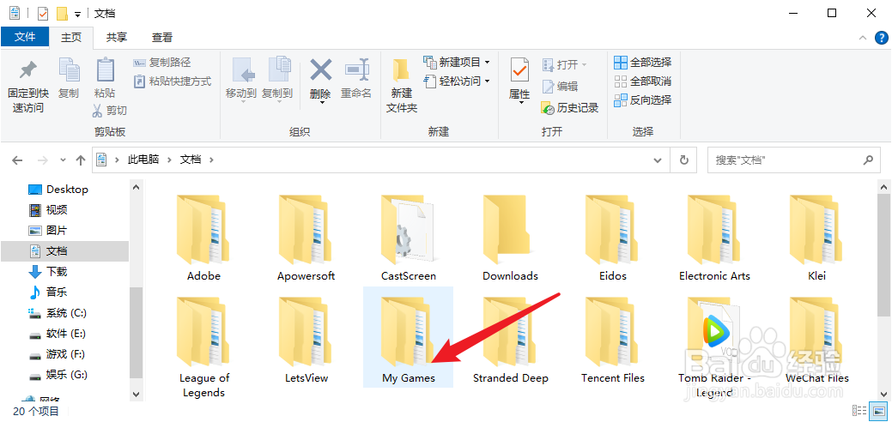Open the Recent locations dropdown

point(63,160)
